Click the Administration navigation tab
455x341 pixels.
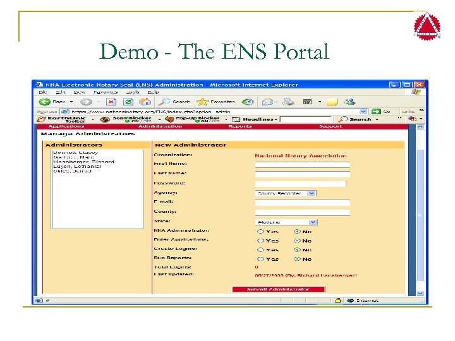[x=160, y=126]
